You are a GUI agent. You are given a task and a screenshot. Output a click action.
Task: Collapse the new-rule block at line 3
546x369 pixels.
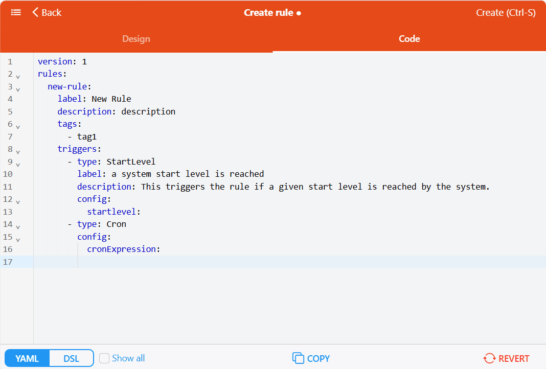click(x=18, y=89)
